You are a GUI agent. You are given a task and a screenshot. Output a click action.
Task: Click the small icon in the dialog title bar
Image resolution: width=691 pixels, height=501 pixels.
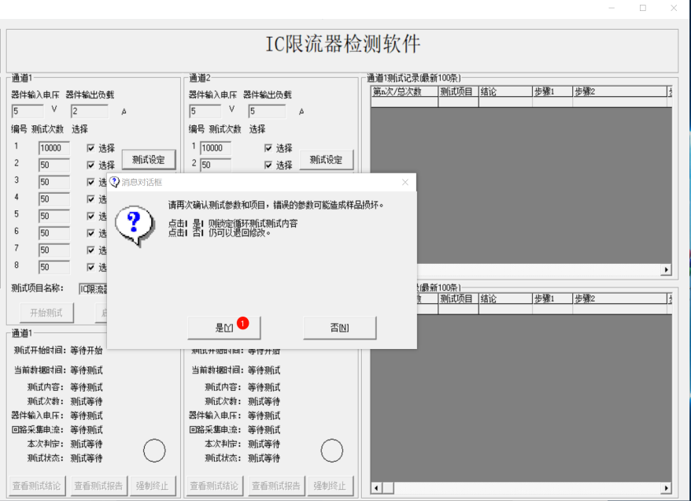tap(115, 182)
